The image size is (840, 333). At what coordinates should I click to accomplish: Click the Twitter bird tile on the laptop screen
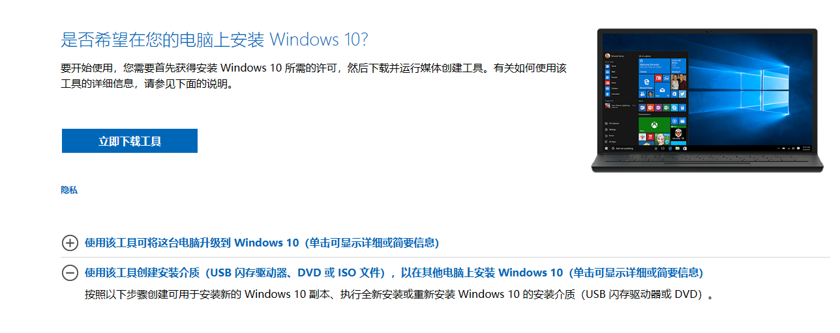(682, 93)
